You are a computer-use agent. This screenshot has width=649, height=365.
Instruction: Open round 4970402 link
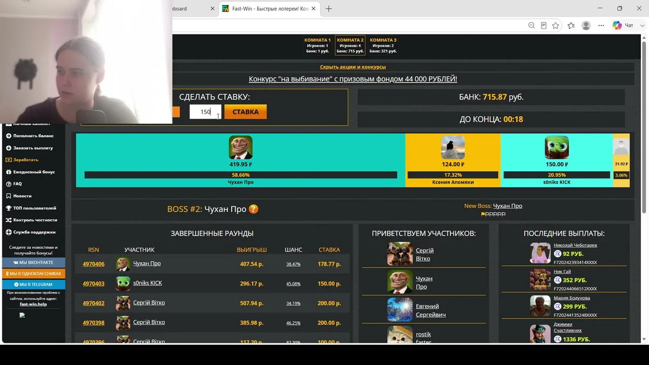(x=94, y=303)
